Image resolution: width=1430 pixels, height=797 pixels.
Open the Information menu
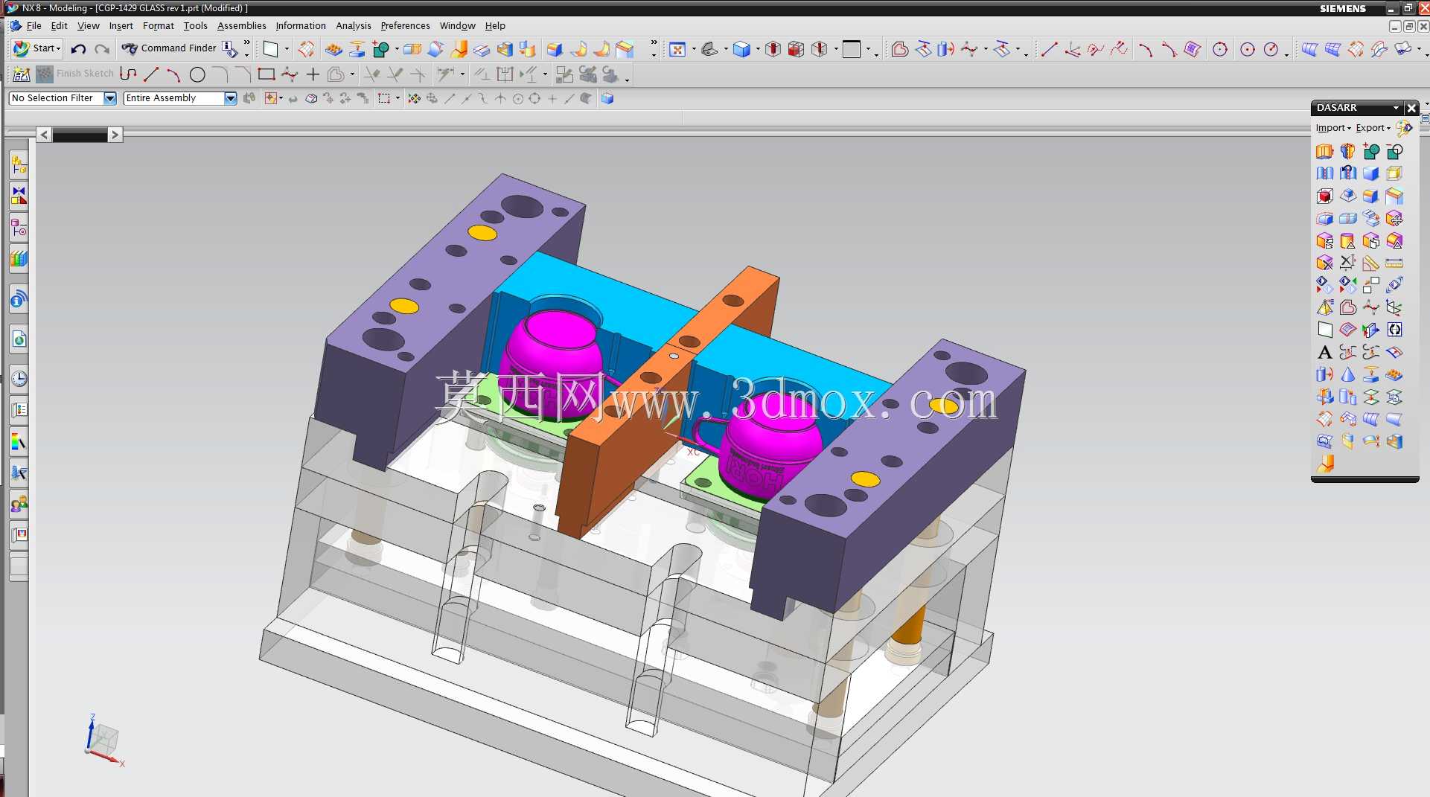(x=301, y=26)
